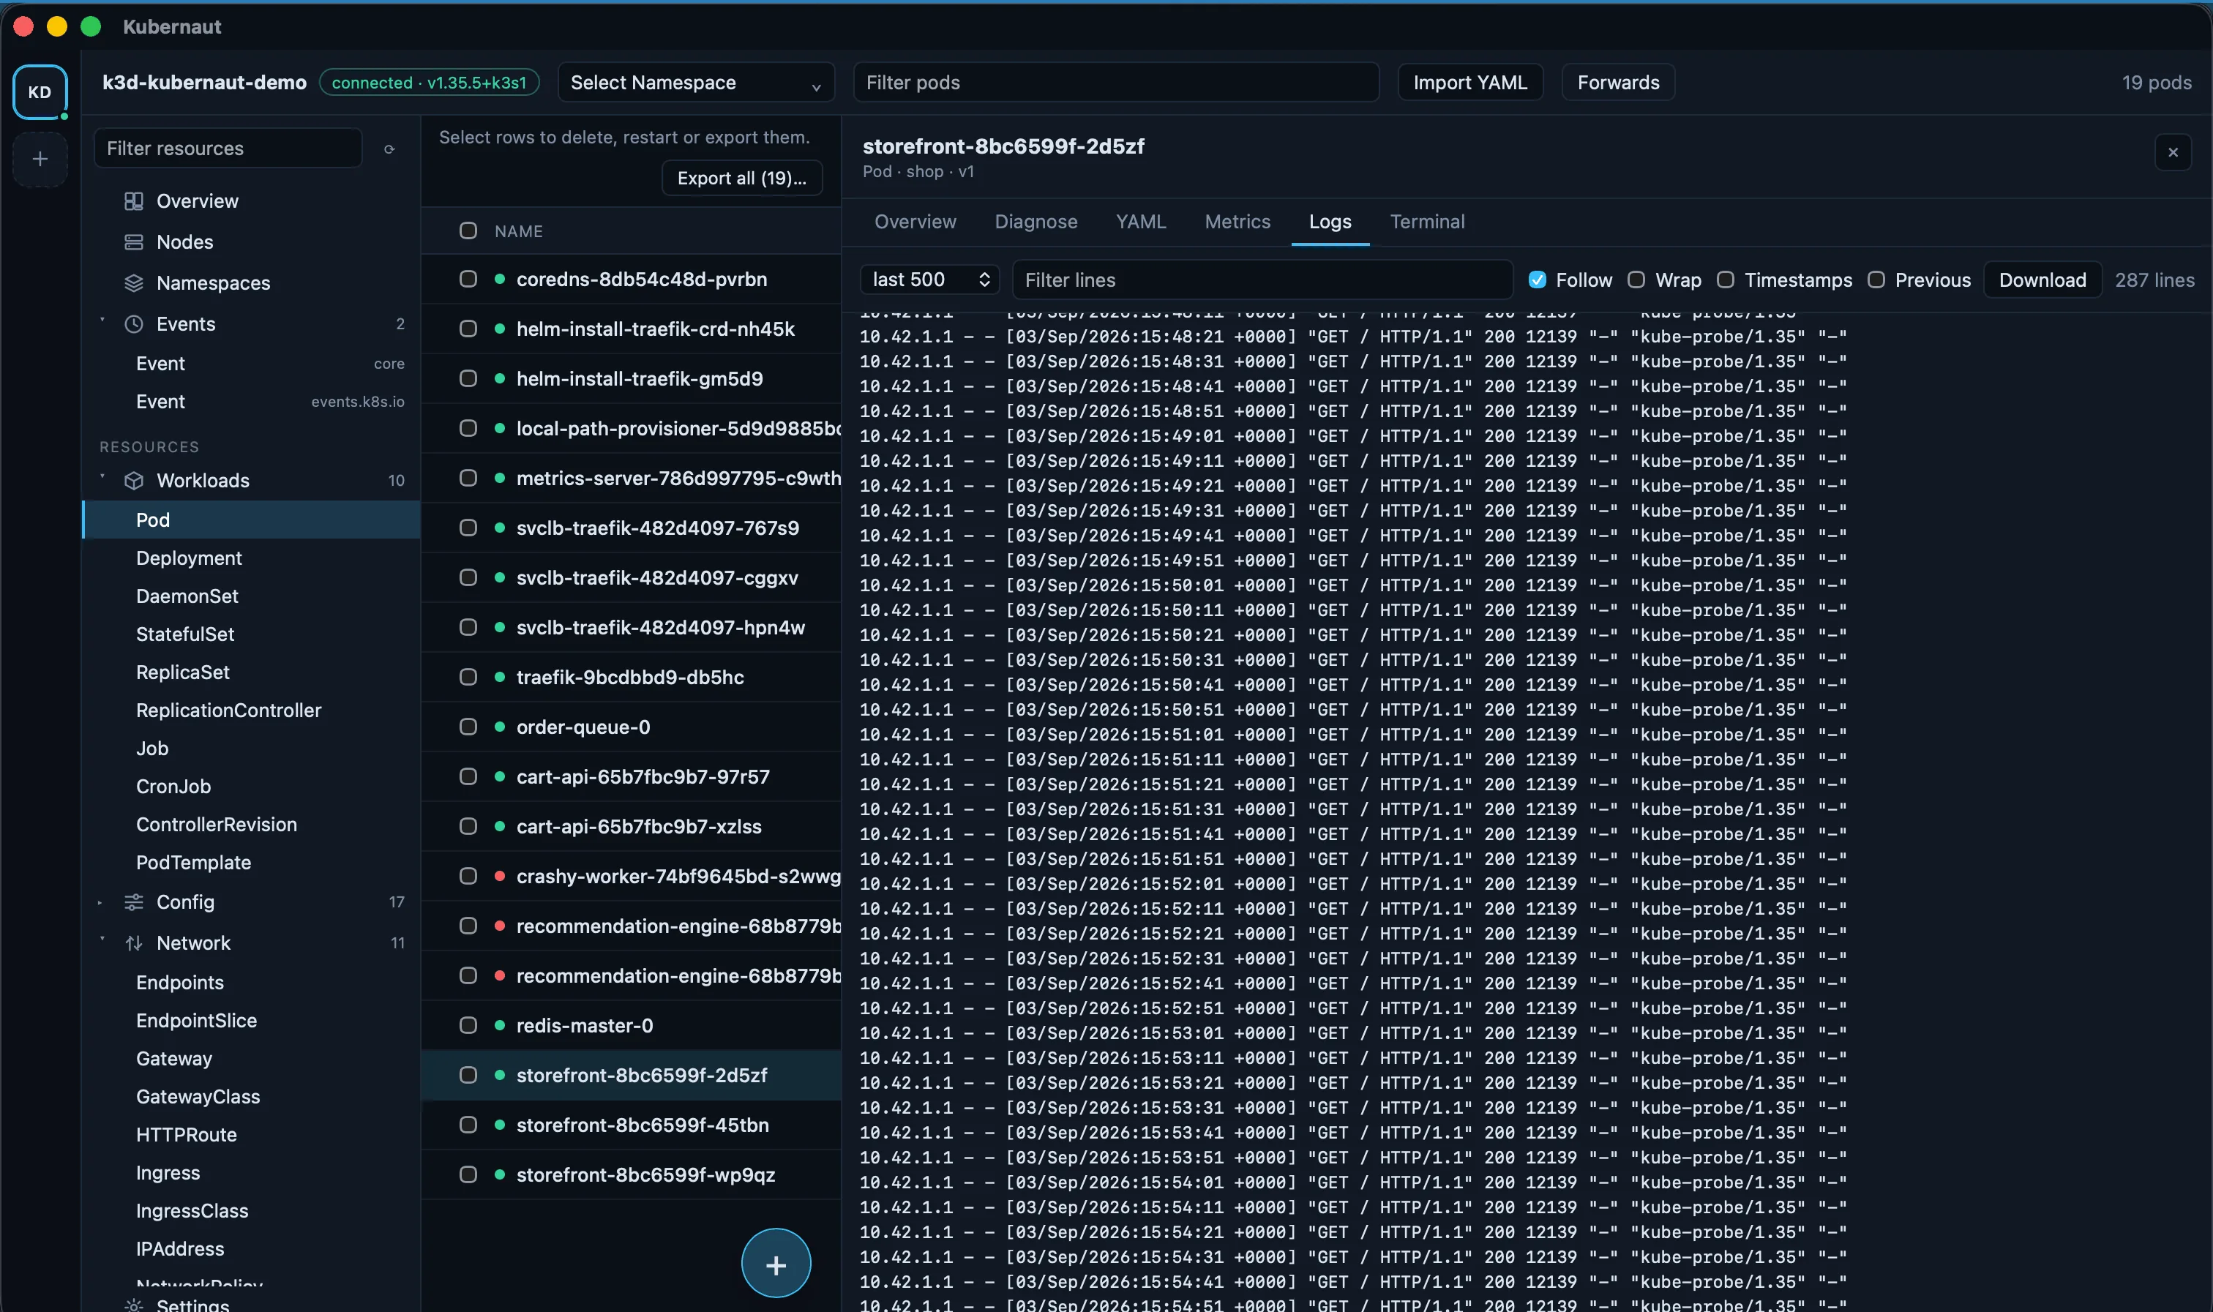Open pod cart-api-65b7fbc9b7-97r57
This screenshot has width=2213, height=1312.
click(643, 777)
